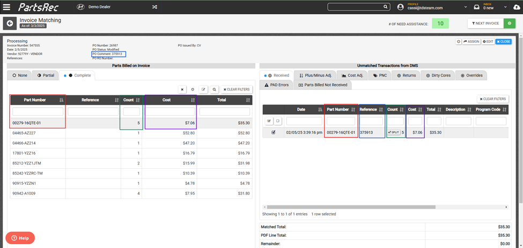Open the hamburger main menu

pyautogui.click(x=6, y=6)
